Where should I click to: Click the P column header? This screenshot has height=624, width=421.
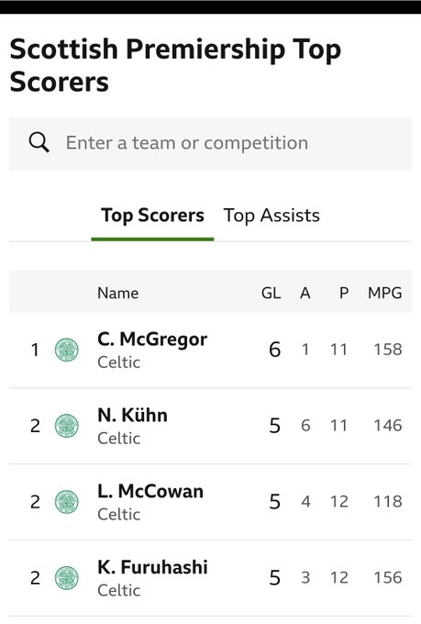click(344, 293)
